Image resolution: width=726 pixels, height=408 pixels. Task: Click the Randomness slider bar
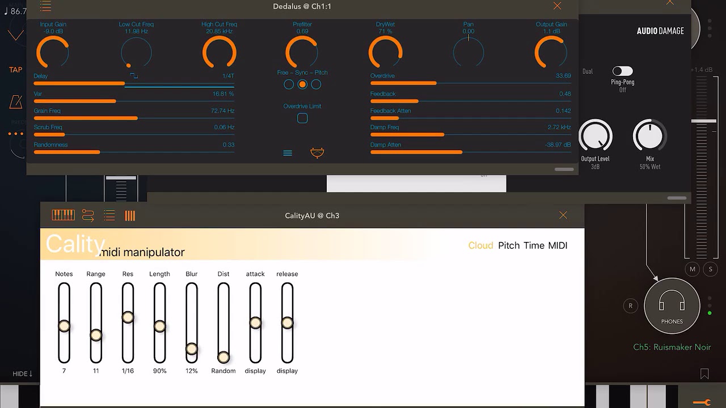pyautogui.click(x=134, y=152)
